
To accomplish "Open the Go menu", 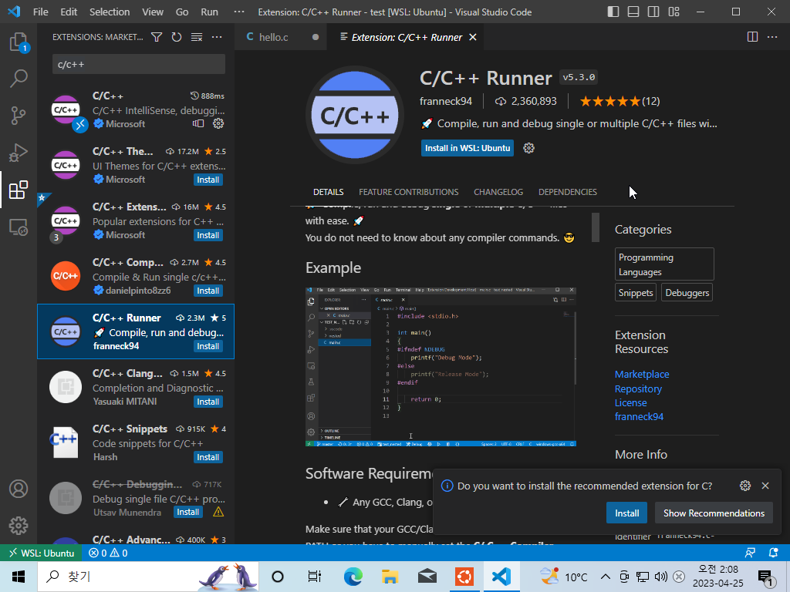I will (x=182, y=12).
